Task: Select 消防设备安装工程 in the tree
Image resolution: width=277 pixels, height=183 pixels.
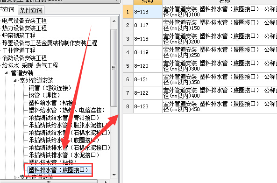Action: pyautogui.click(x=24, y=58)
